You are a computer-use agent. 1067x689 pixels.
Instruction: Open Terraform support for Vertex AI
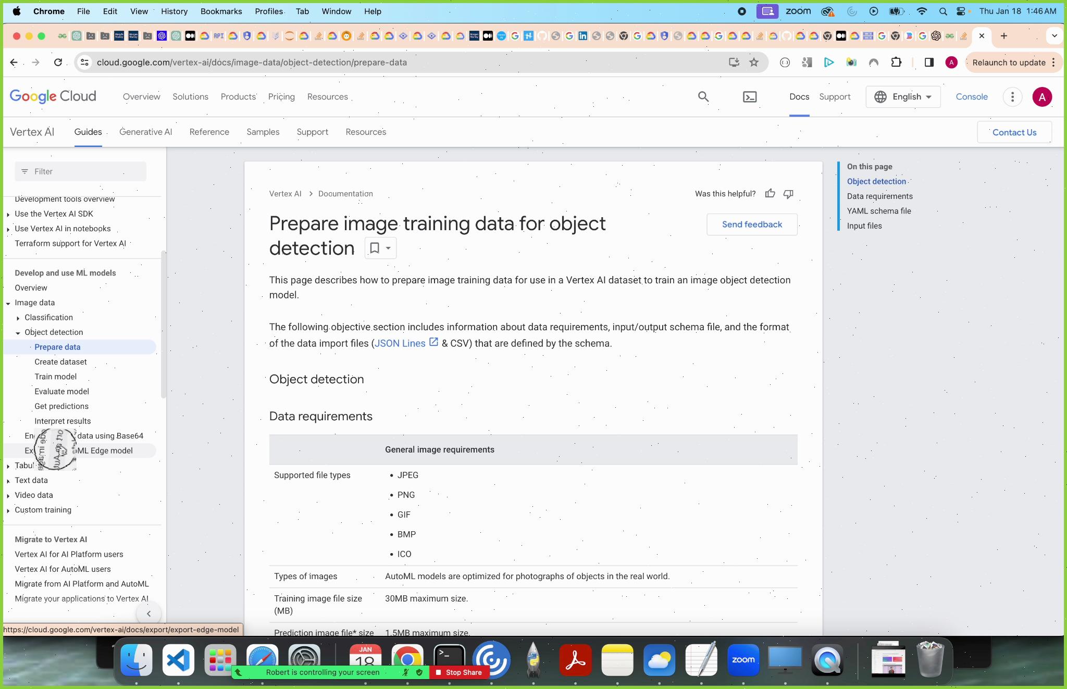click(x=70, y=244)
